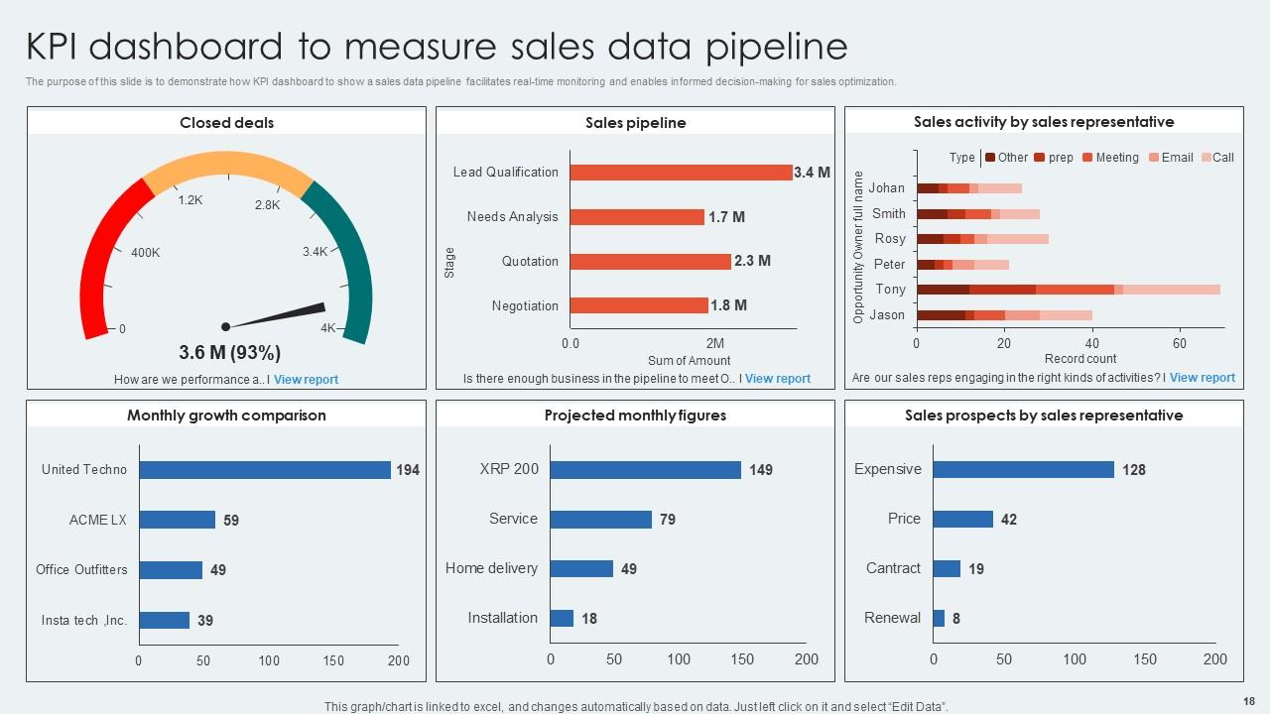Open the Sales pipeline View report link
This screenshot has width=1270, height=714.
tap(777, 379)
